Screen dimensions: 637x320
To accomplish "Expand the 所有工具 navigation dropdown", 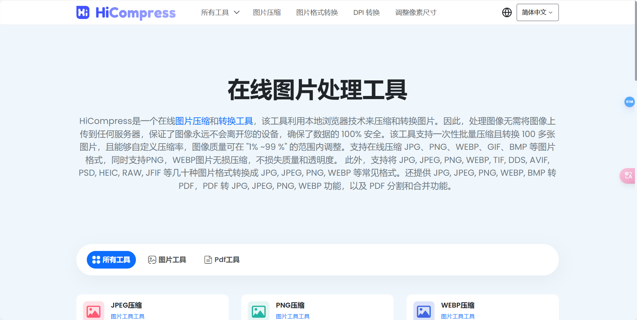I will pyautogui.click(x=220, y=12).
